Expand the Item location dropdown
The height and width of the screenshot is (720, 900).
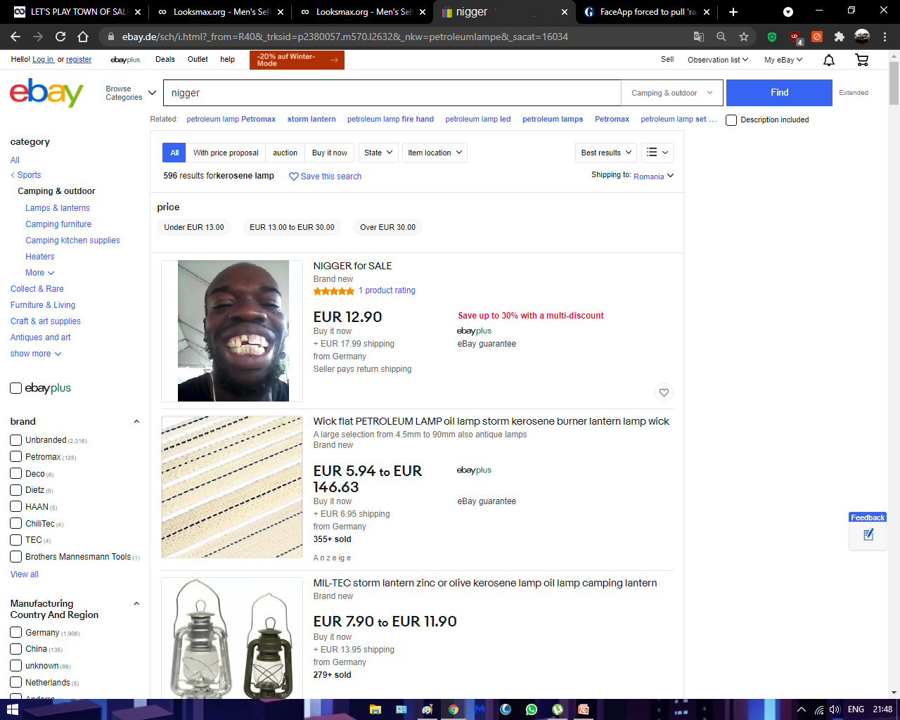[x=435, y=153]
